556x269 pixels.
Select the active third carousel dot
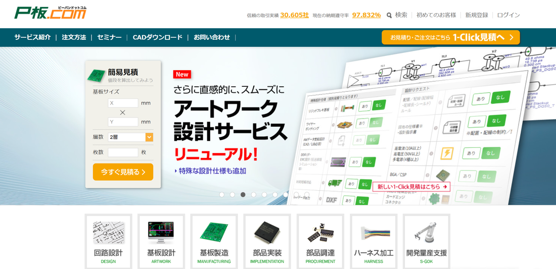(243, 195)
